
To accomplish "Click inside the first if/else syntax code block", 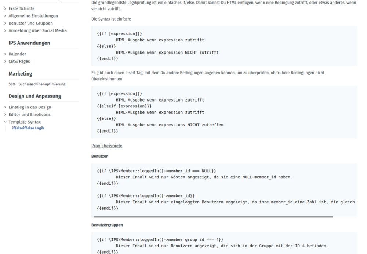I will coord(220,46).
